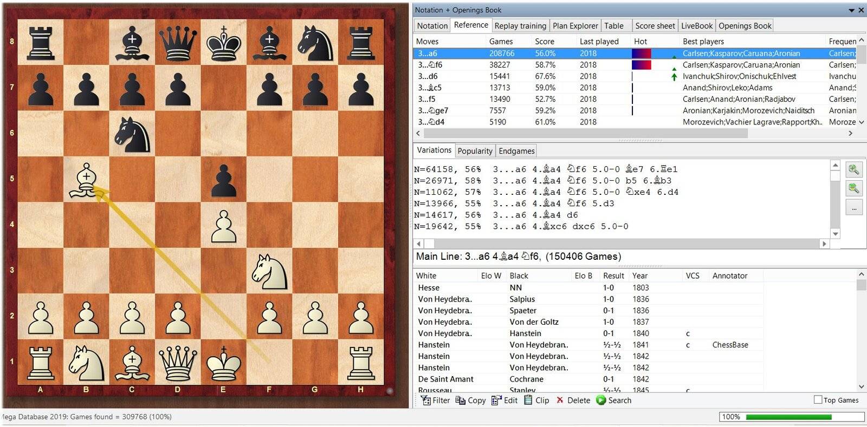Select the white knight on f3
Image resolution: width=867 pixels, height=427 pixels.
coord(269,271)
